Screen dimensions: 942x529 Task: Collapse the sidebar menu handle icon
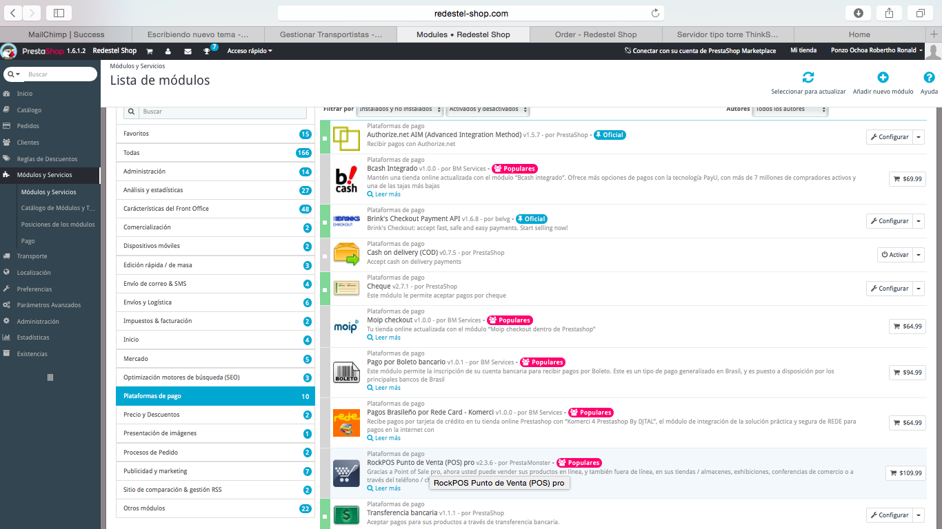pos(50,377)
